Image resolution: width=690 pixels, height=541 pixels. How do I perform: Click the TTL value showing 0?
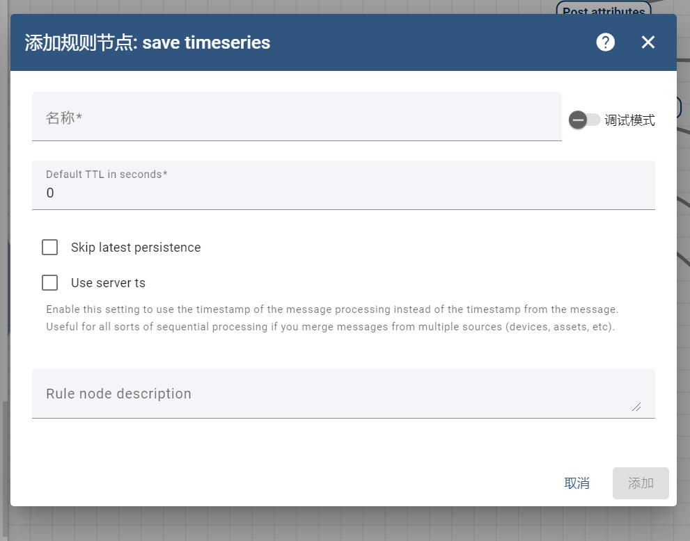coord(50,193)
